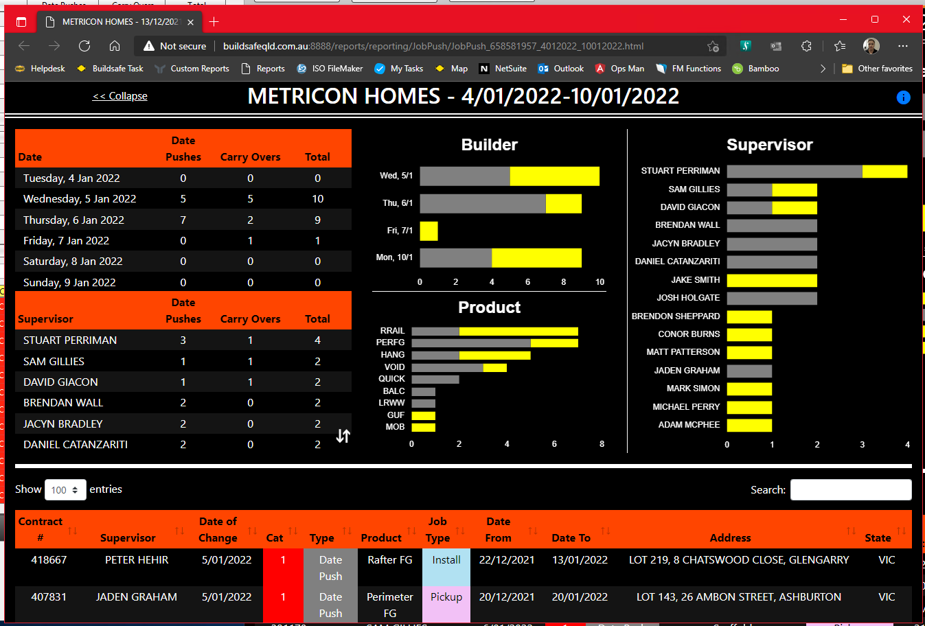Open a new tab with plus button

[x=214, y=22]
